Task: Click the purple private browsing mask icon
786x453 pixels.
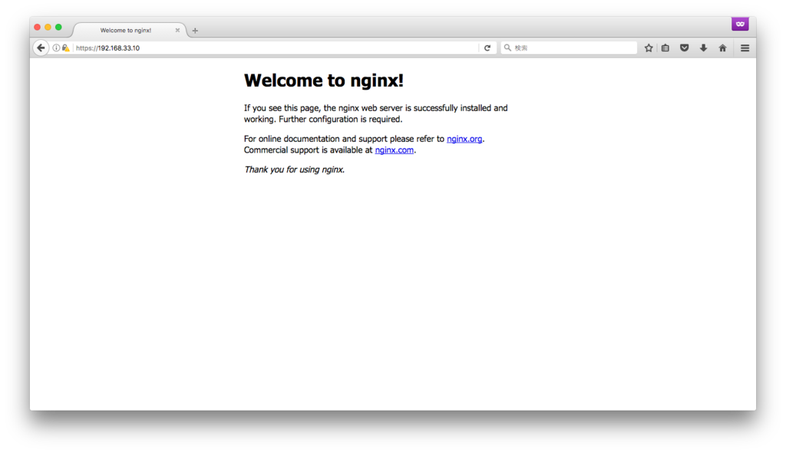Action: pos(740,24)
